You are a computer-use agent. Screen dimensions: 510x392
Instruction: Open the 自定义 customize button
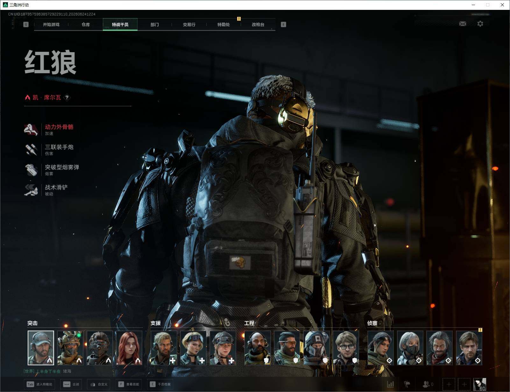click(x=98, y=384)
